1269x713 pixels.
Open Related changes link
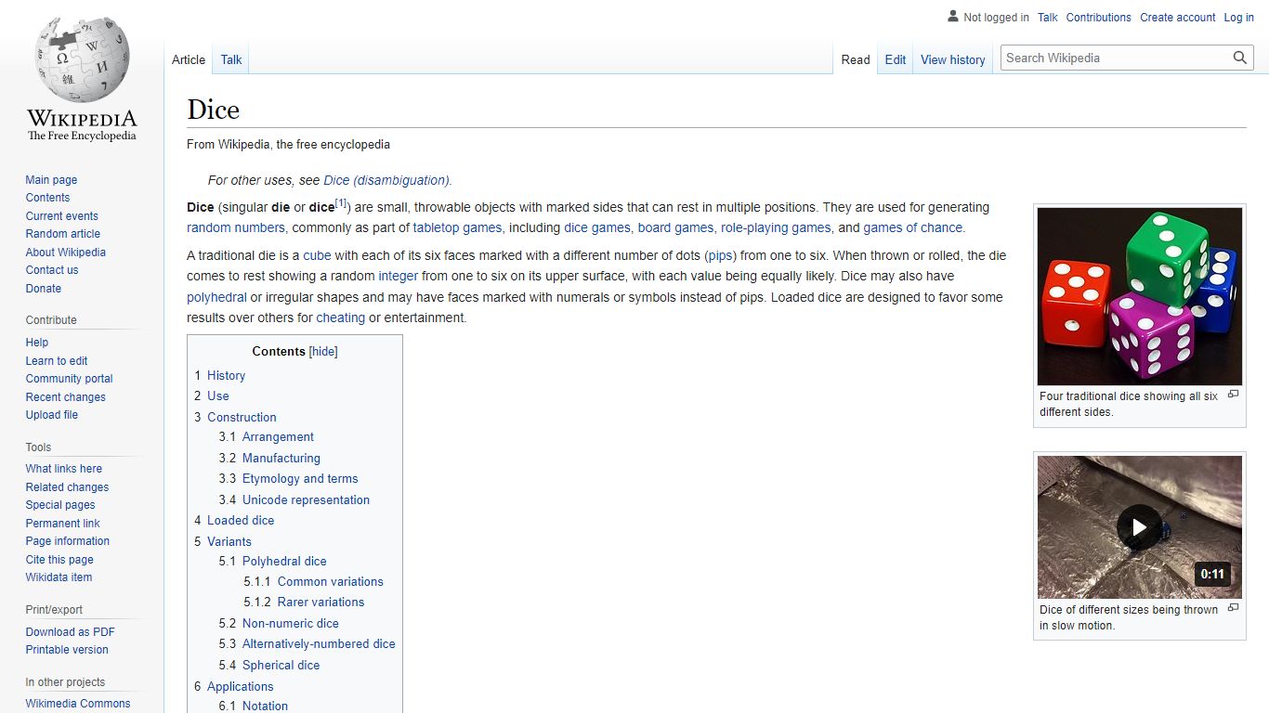68,487
